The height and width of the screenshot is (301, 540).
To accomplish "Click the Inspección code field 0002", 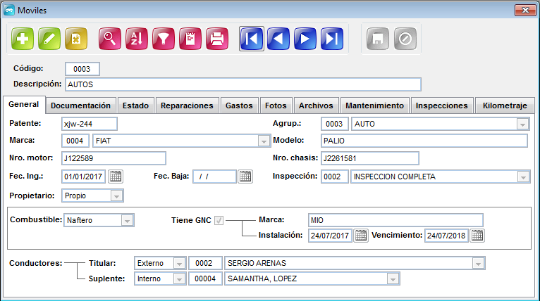I will tap(335, 177).
